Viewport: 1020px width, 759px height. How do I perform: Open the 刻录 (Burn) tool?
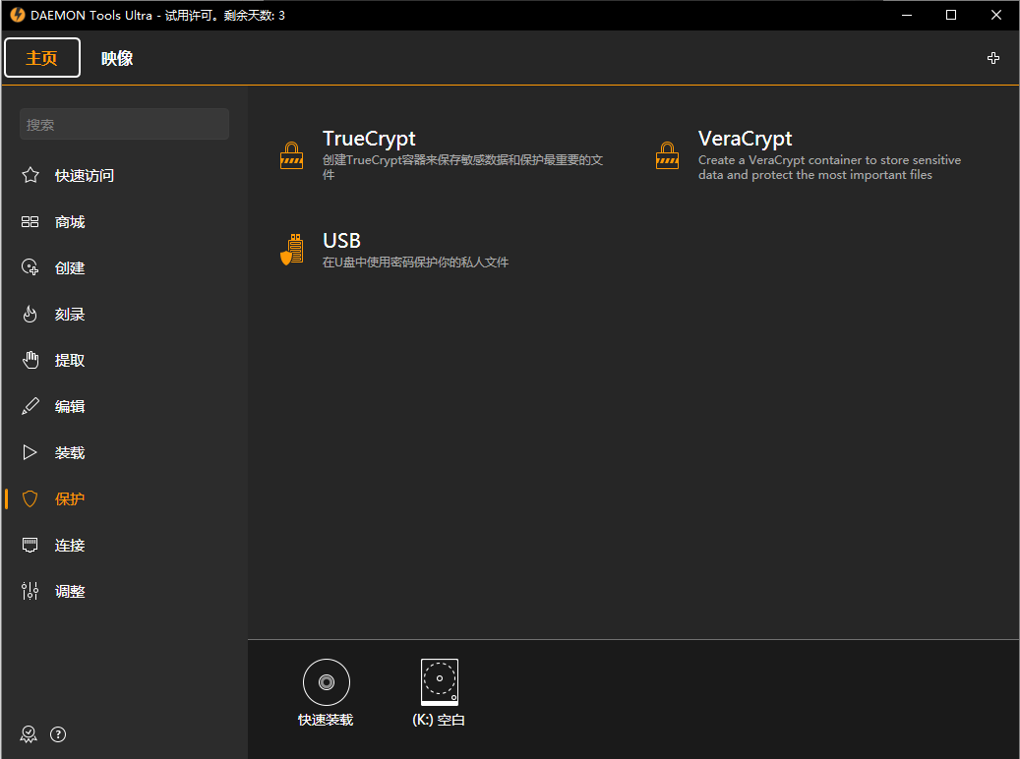click(30, 314)
